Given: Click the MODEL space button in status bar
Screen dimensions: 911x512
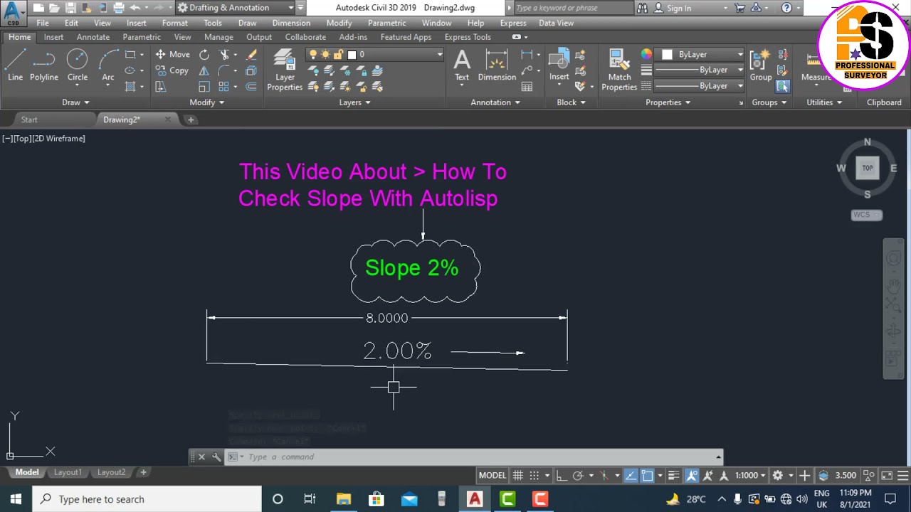Looking at the screenshot, I should [x=493, y=475].
